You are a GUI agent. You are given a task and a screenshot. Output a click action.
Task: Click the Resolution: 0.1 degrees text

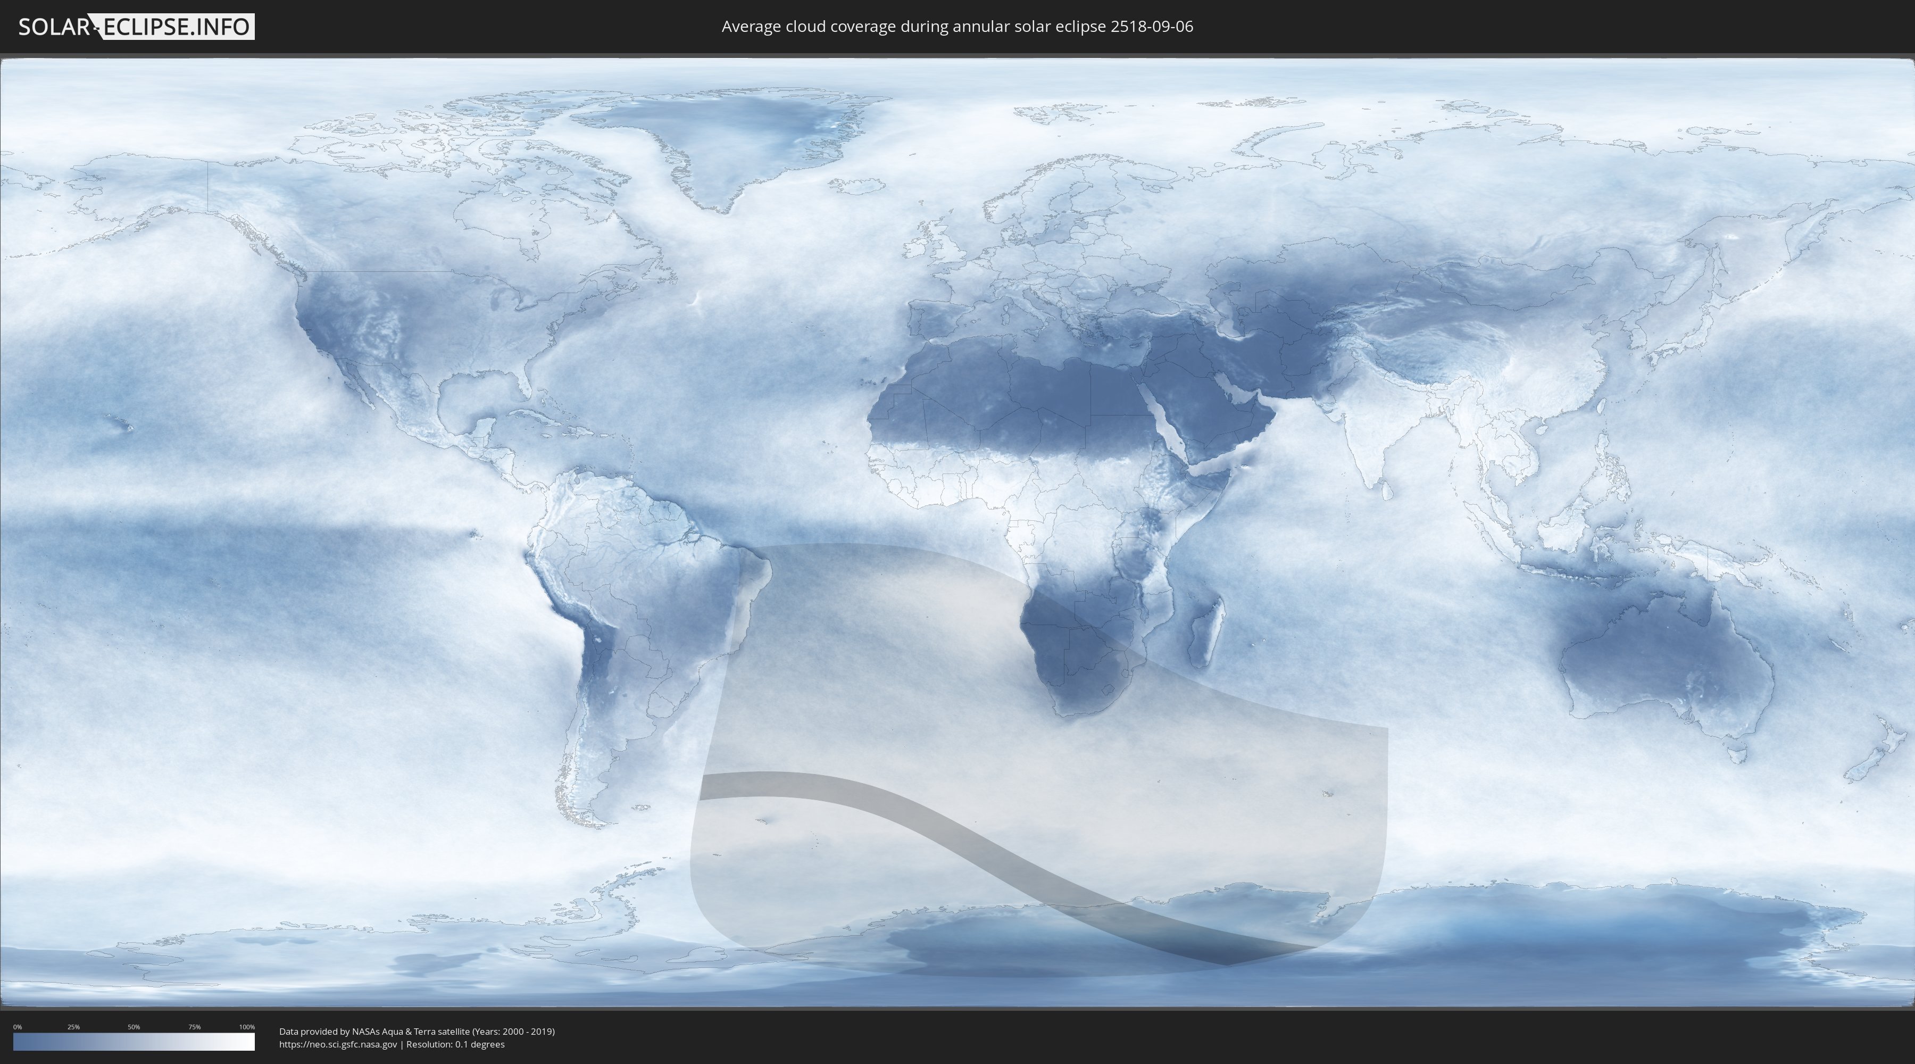[455, 1045]
